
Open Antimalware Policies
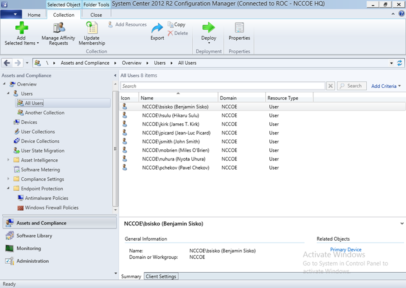(x=46, y=198)
